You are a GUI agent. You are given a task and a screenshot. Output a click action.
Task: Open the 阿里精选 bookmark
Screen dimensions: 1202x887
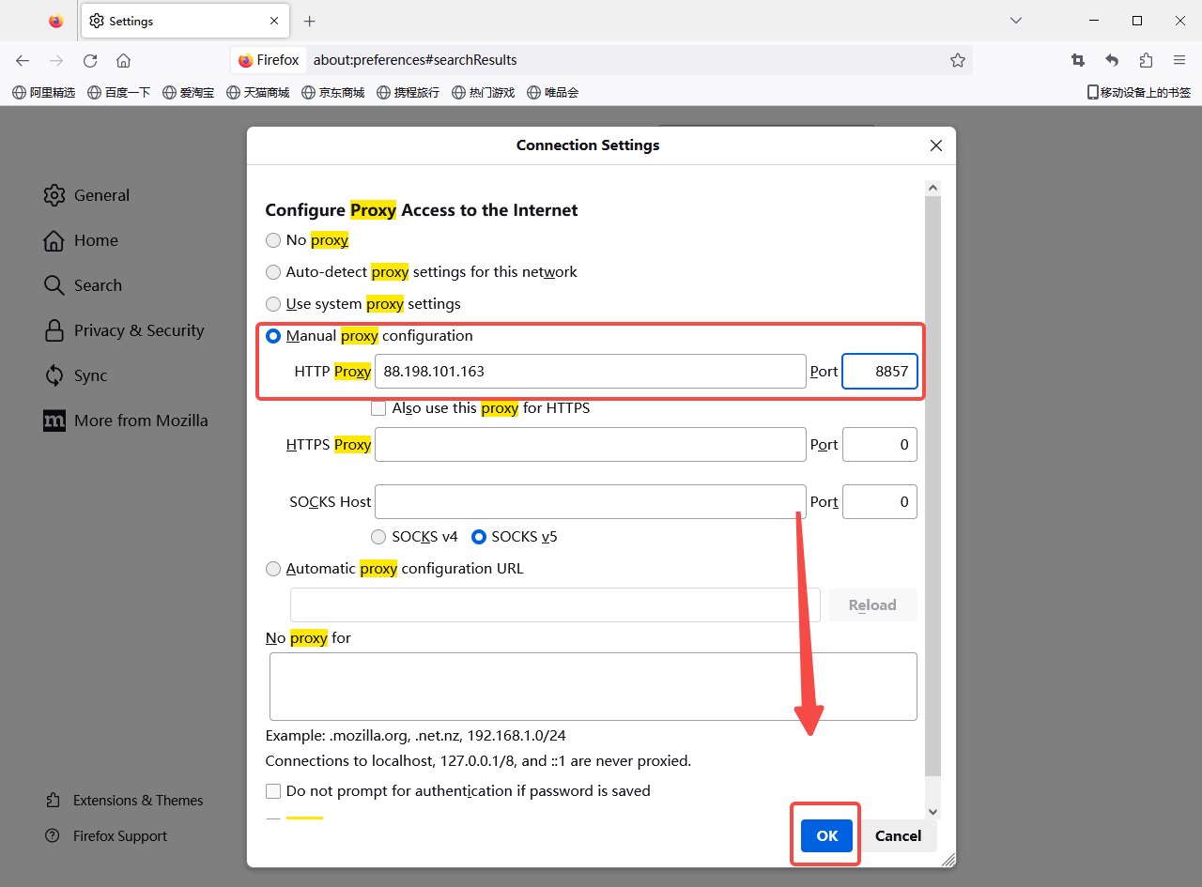44,92
